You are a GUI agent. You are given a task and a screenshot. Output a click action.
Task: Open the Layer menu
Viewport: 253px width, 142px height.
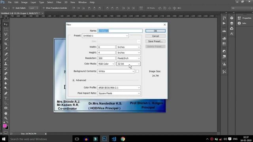(33, 2)
